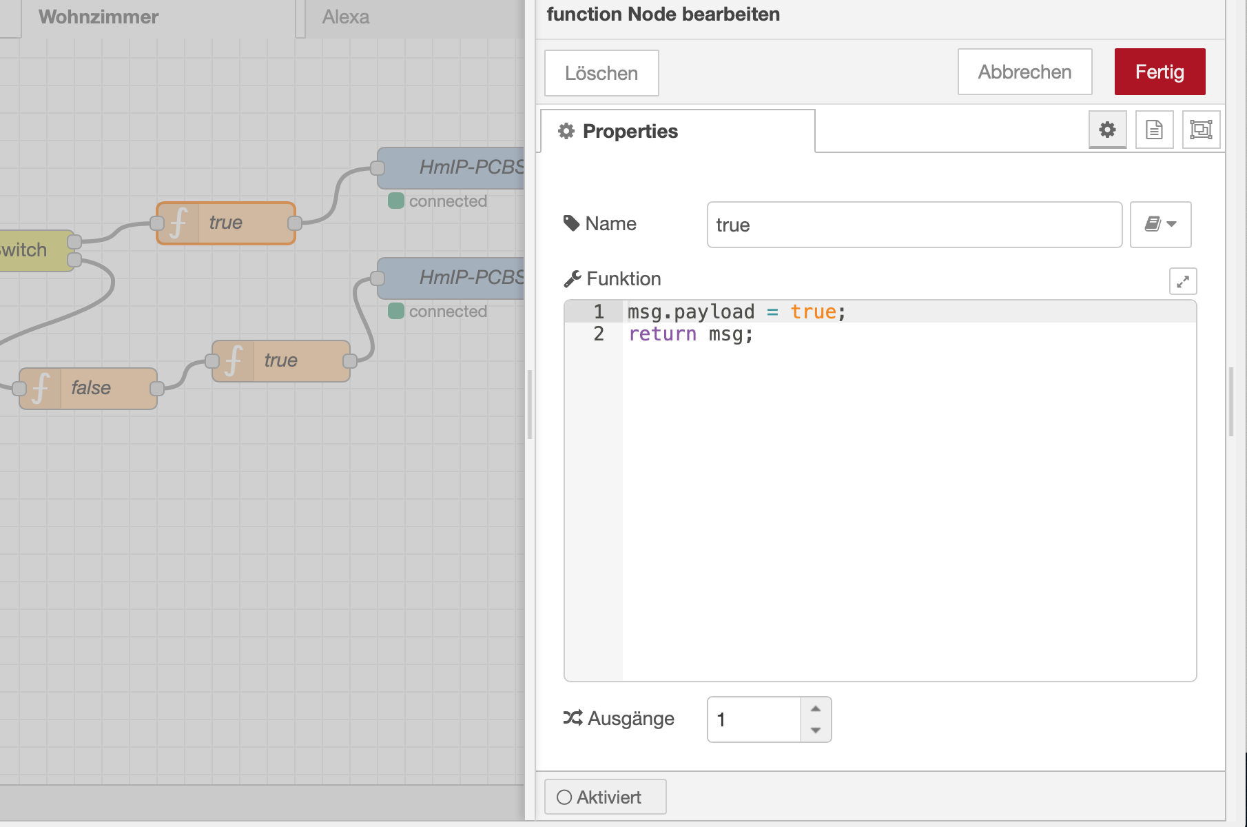This screenshot has width=1247, height=827.
Task: Switch to the Wohnzimmer flow tab
Action: [99, 17]
